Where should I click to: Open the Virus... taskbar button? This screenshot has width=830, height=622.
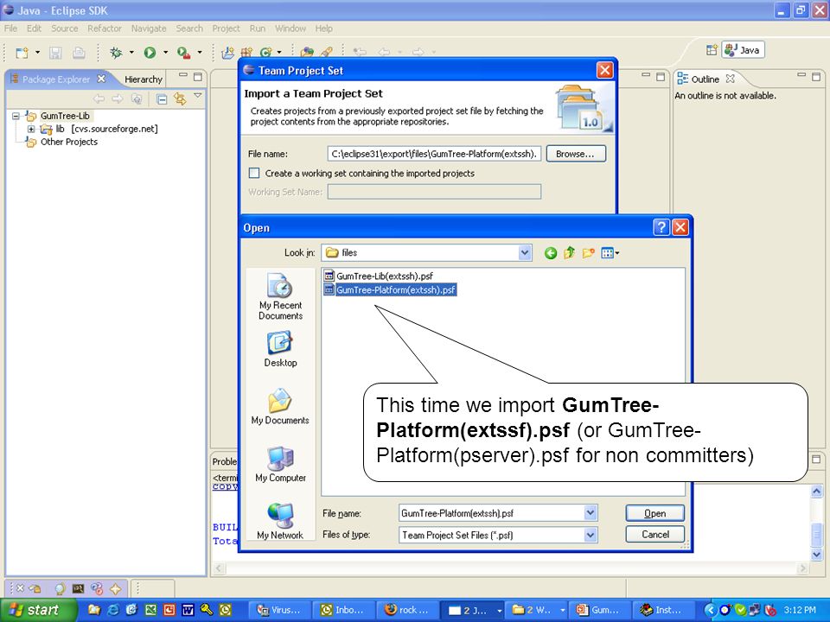point(279,610)
